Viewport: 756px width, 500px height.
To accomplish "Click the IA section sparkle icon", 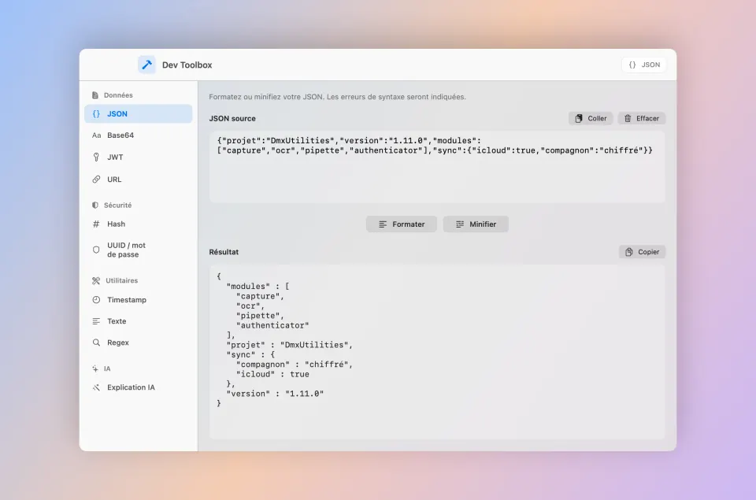I will click(x=95, y=369).
